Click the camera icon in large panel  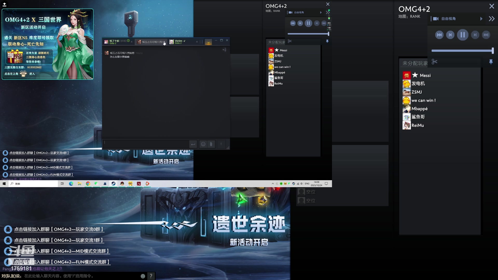tap(436, 19)
